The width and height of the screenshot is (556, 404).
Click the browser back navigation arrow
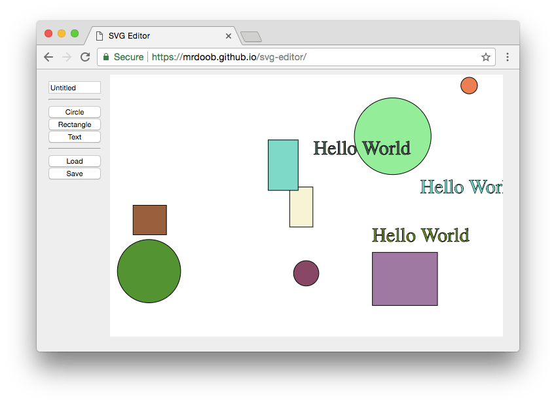48,57
